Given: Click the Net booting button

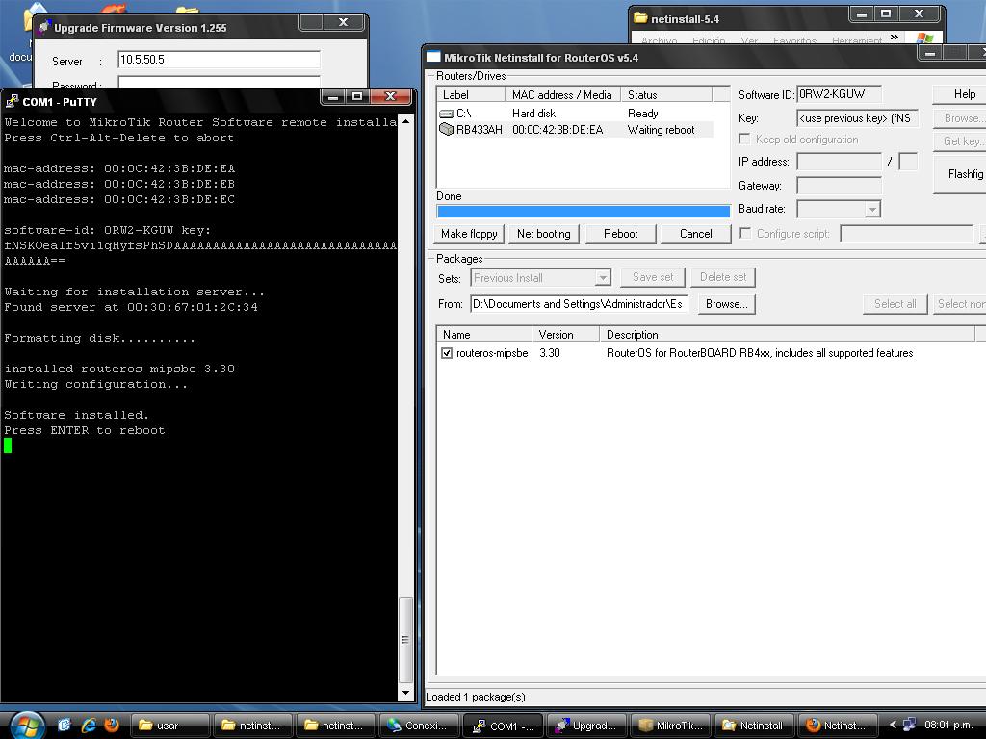Looking at the screenshot, I should (x=543, y=234).
